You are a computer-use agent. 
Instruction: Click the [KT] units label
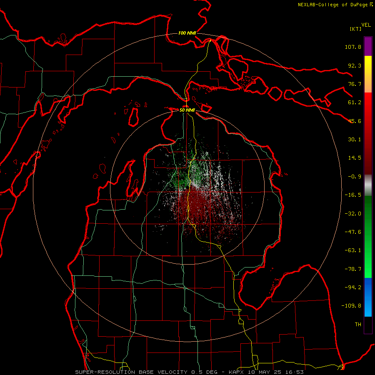tap(355, 29)
